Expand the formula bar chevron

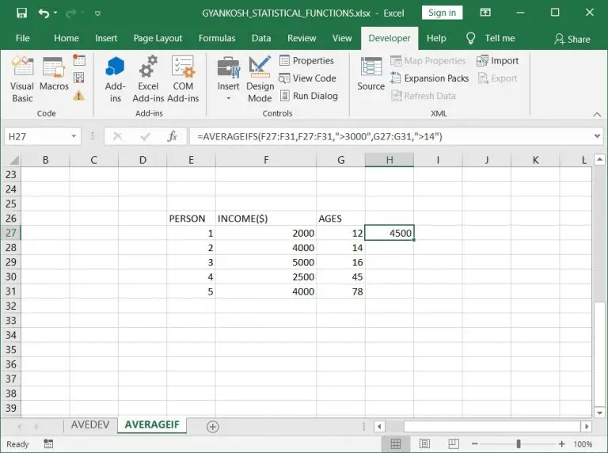[x=597, y=136]
